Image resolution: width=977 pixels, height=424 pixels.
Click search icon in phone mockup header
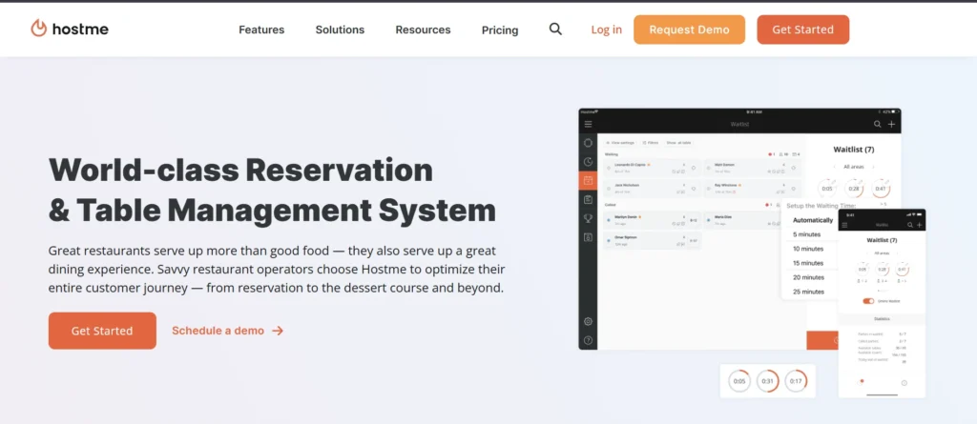click(x=910, y=225)
